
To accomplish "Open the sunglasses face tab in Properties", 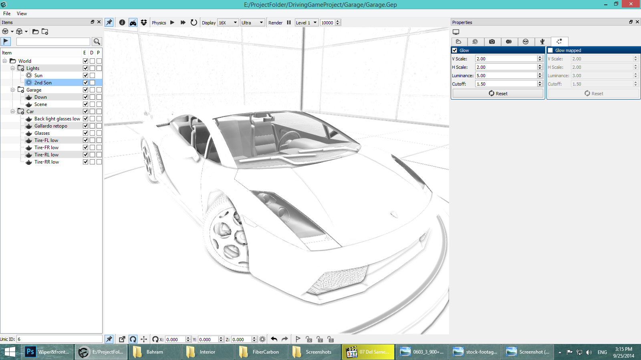I will [x=526, y=42].
